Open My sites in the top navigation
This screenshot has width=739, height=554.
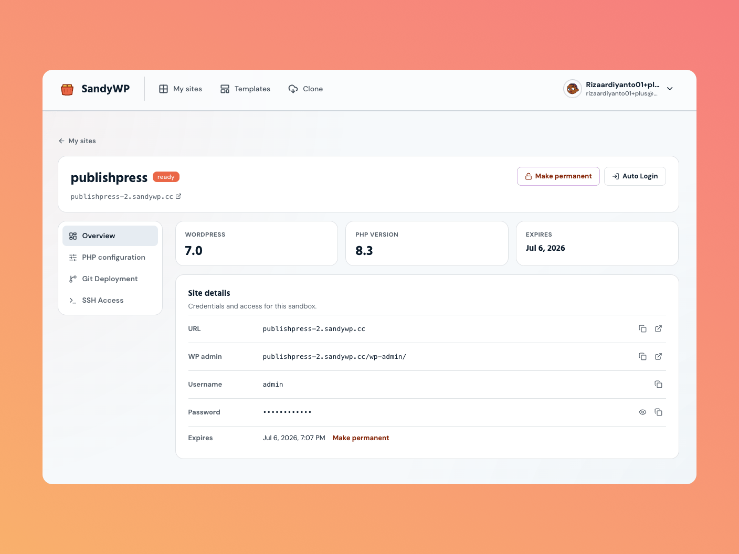(181, 89)
